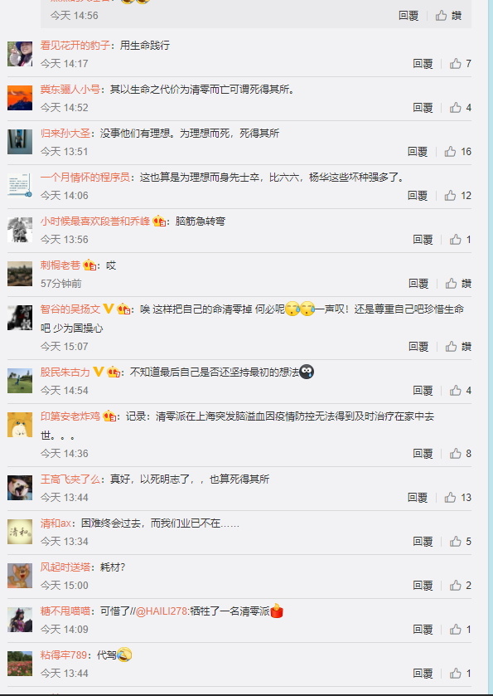493x696 pixels.
Task: Open the @HAILI278 mention link
Action: [162, 611]
